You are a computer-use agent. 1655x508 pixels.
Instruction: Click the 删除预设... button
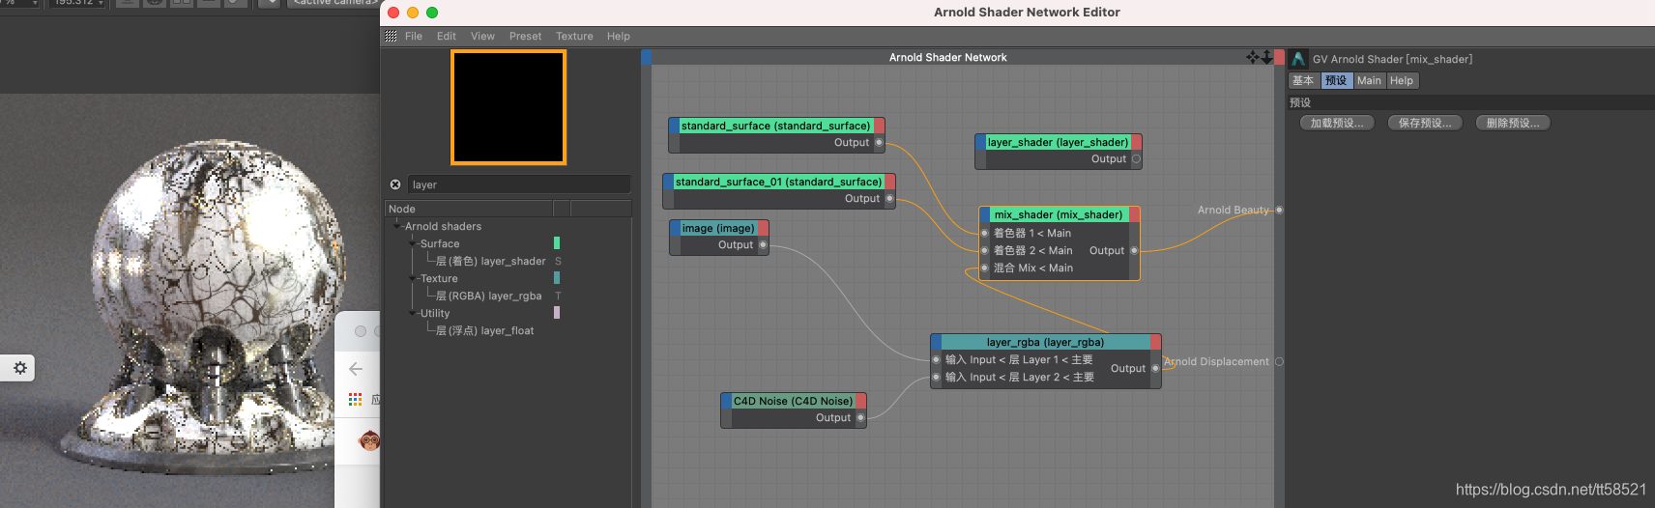(x=1513, y=123)
